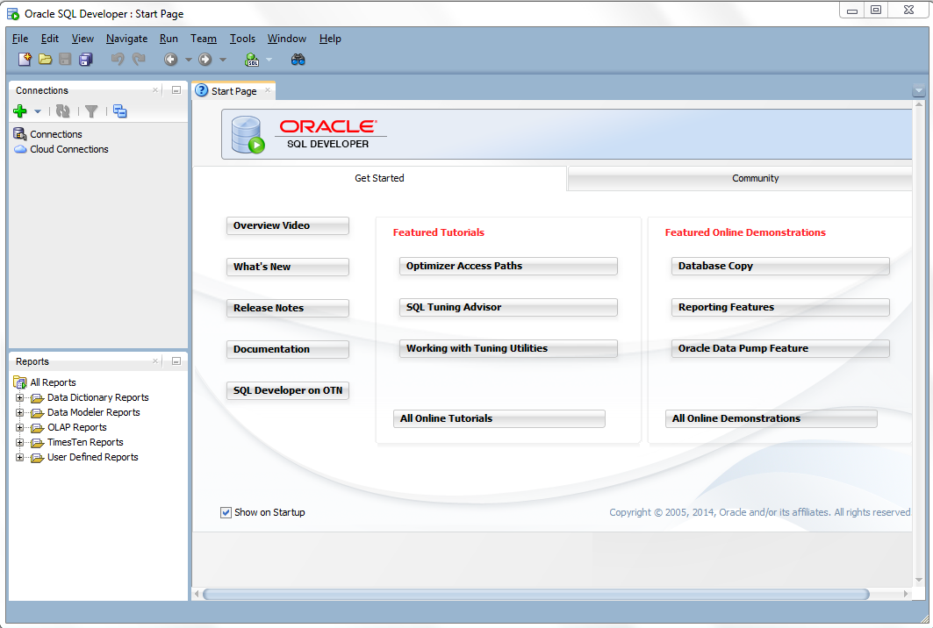The width and height of the screenshot is (933, 628).
Task: Switch to the Community tab
Action: tap(755, 178)
